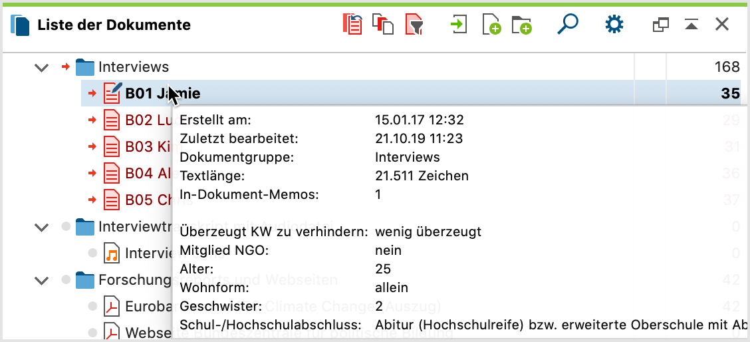Open activated documents in tabs icon
Screen dimensions: 750x342
point(383,25)
